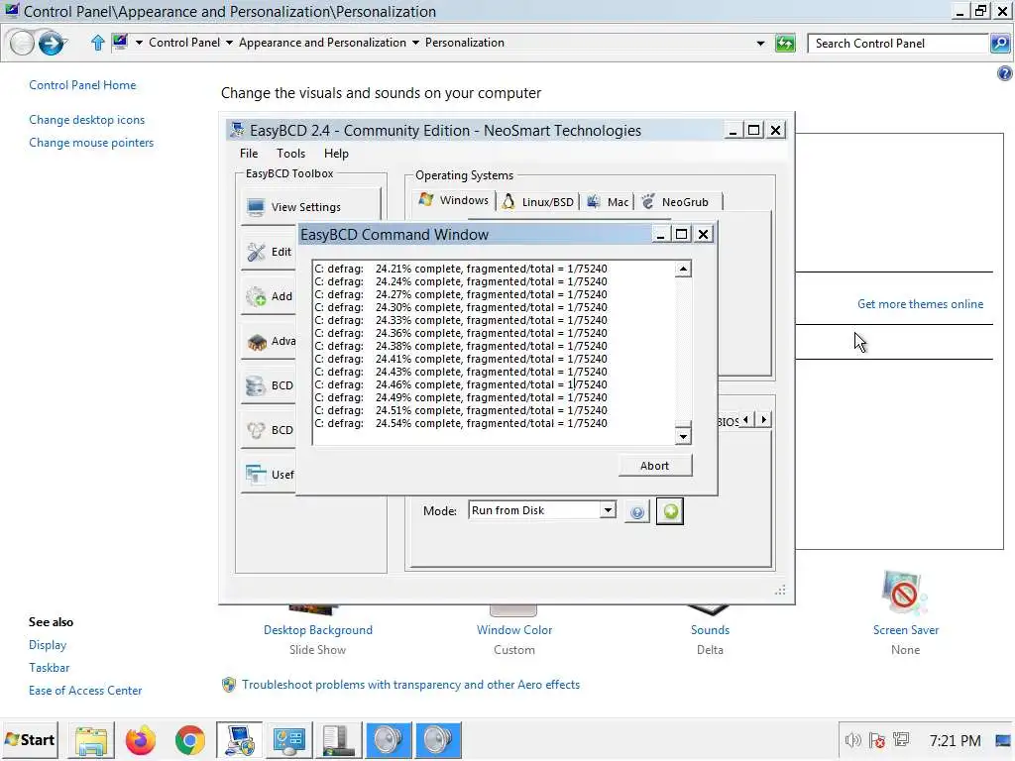Click the Edit boot menu toolbox icon
Image resolution: width=1015 pixels, height=761 pixels.
[257, 252]
